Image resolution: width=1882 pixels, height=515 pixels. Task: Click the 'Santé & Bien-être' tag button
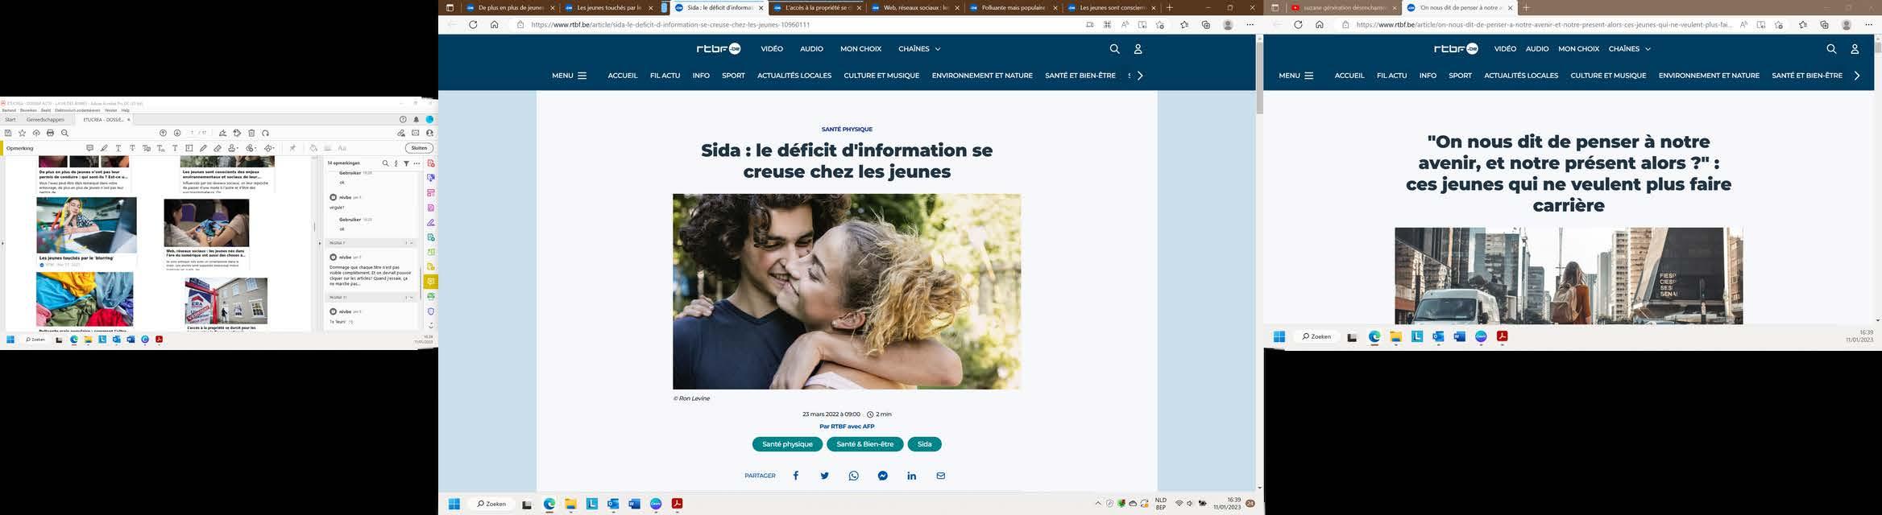(864, 444)
